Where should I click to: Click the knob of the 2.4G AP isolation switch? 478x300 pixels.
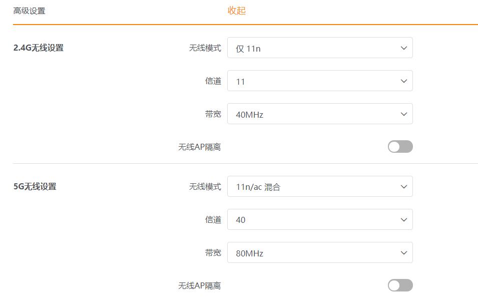[395, 146]
